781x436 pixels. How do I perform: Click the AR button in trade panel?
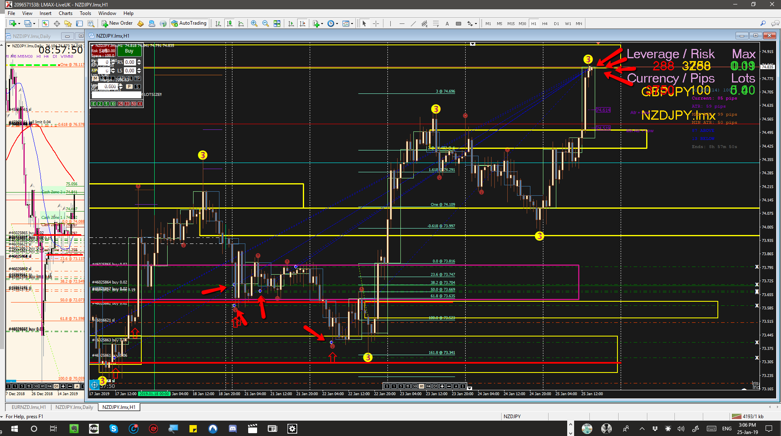(x=121, y=78)
